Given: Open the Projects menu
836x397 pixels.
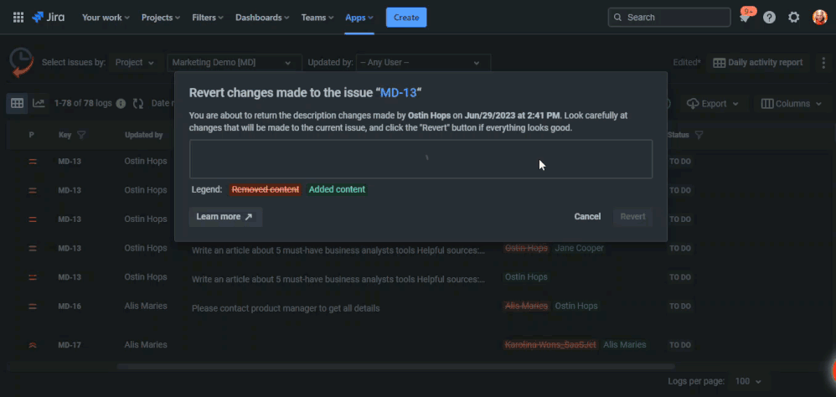Looking at the screenshot, I should point(161,18).
